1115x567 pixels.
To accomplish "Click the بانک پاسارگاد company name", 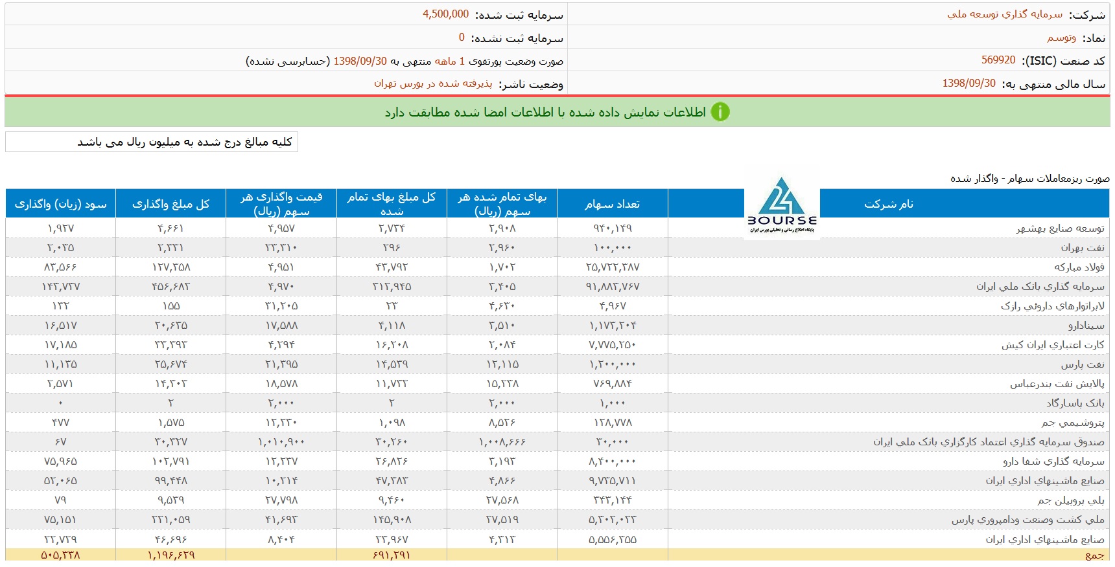I will coord(1075,403).
